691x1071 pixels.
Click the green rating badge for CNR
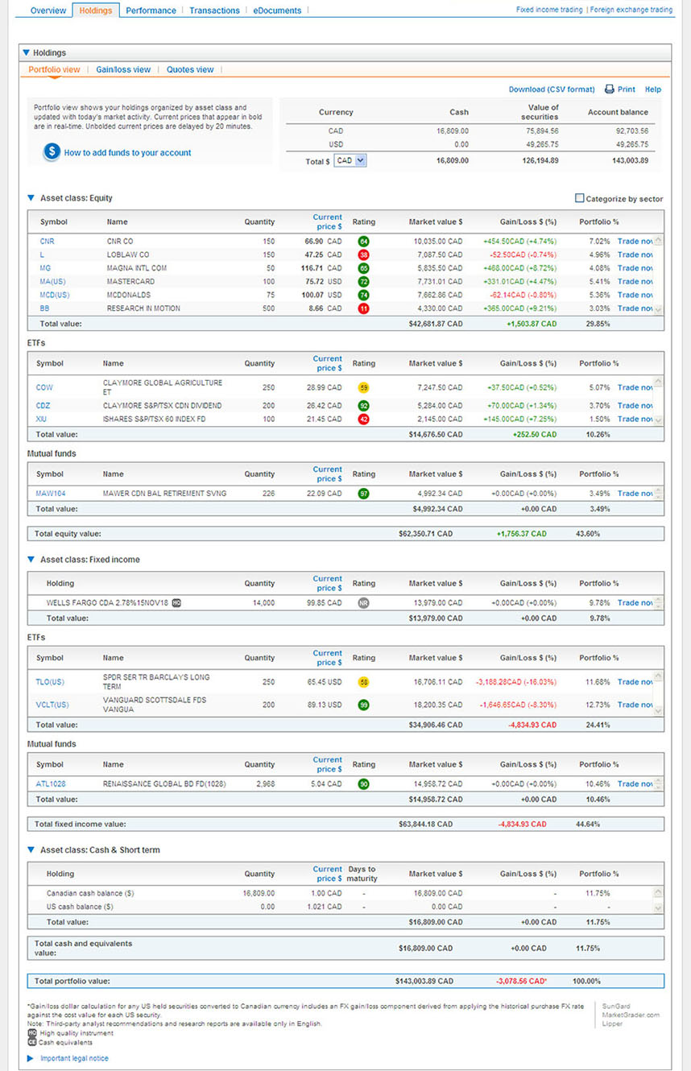click(364, 242)
